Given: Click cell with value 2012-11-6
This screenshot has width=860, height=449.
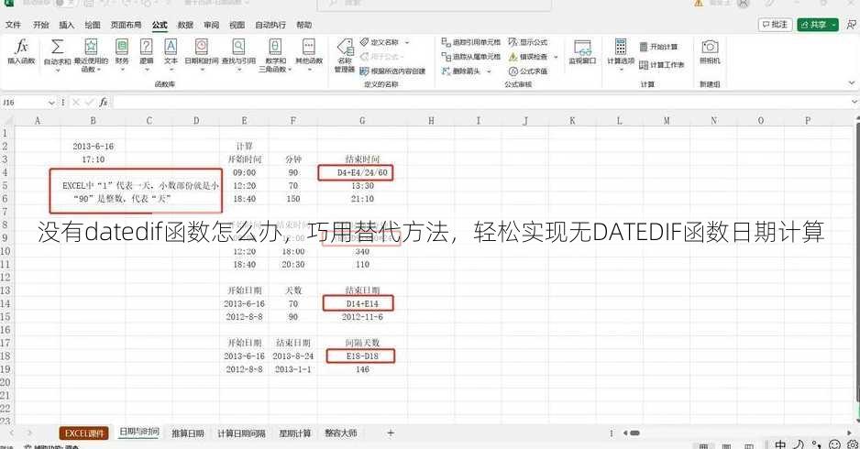Looking at the screenshot, I should point(362,317).
